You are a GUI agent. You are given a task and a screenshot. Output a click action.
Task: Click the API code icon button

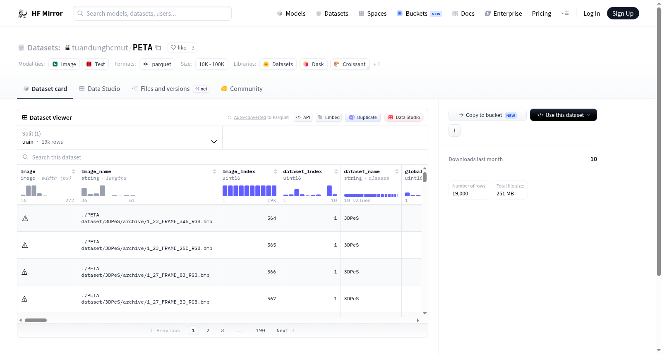tap(303, 117)
